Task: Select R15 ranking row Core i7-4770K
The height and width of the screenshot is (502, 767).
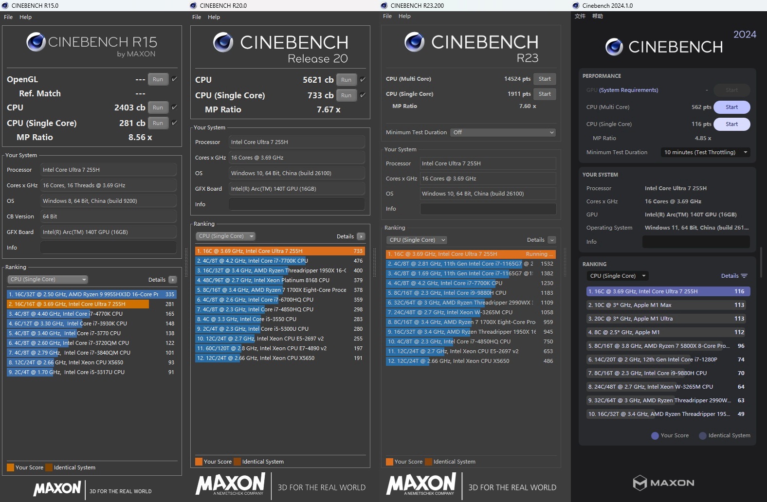Action: 91,314
